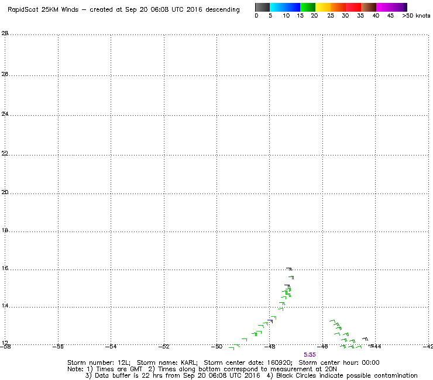Click the legend scale value '35'
The width and height of the screenshot is (433, 380).
click(x=360, y=16)
